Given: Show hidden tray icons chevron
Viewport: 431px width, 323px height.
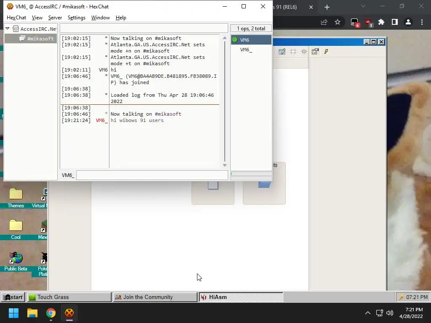Looking at the screenshot, I should (367, 313).
